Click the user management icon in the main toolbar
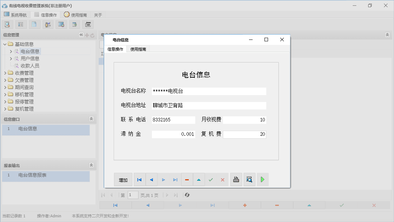Screen dimensions: 394x222 (48, 24)
